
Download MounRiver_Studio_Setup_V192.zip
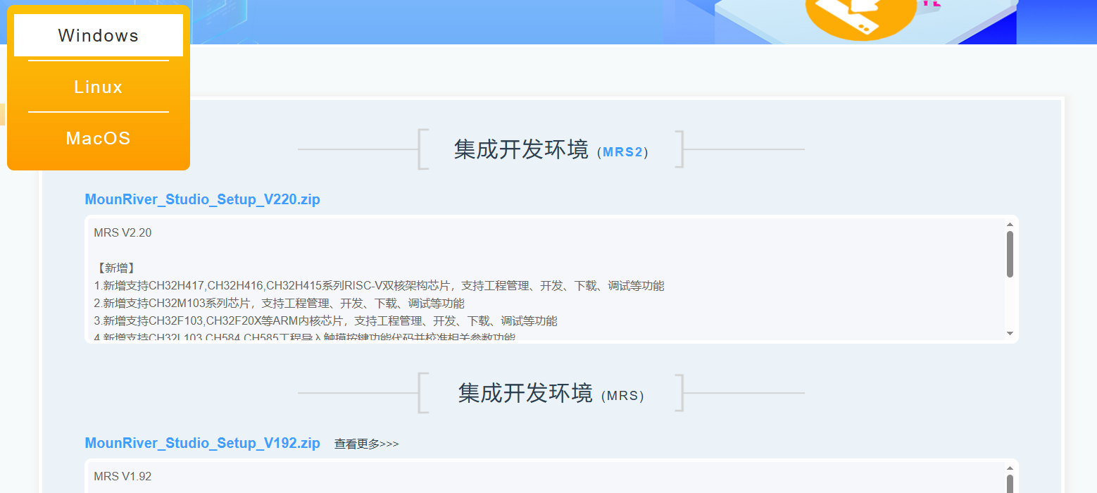pos(203,443)
